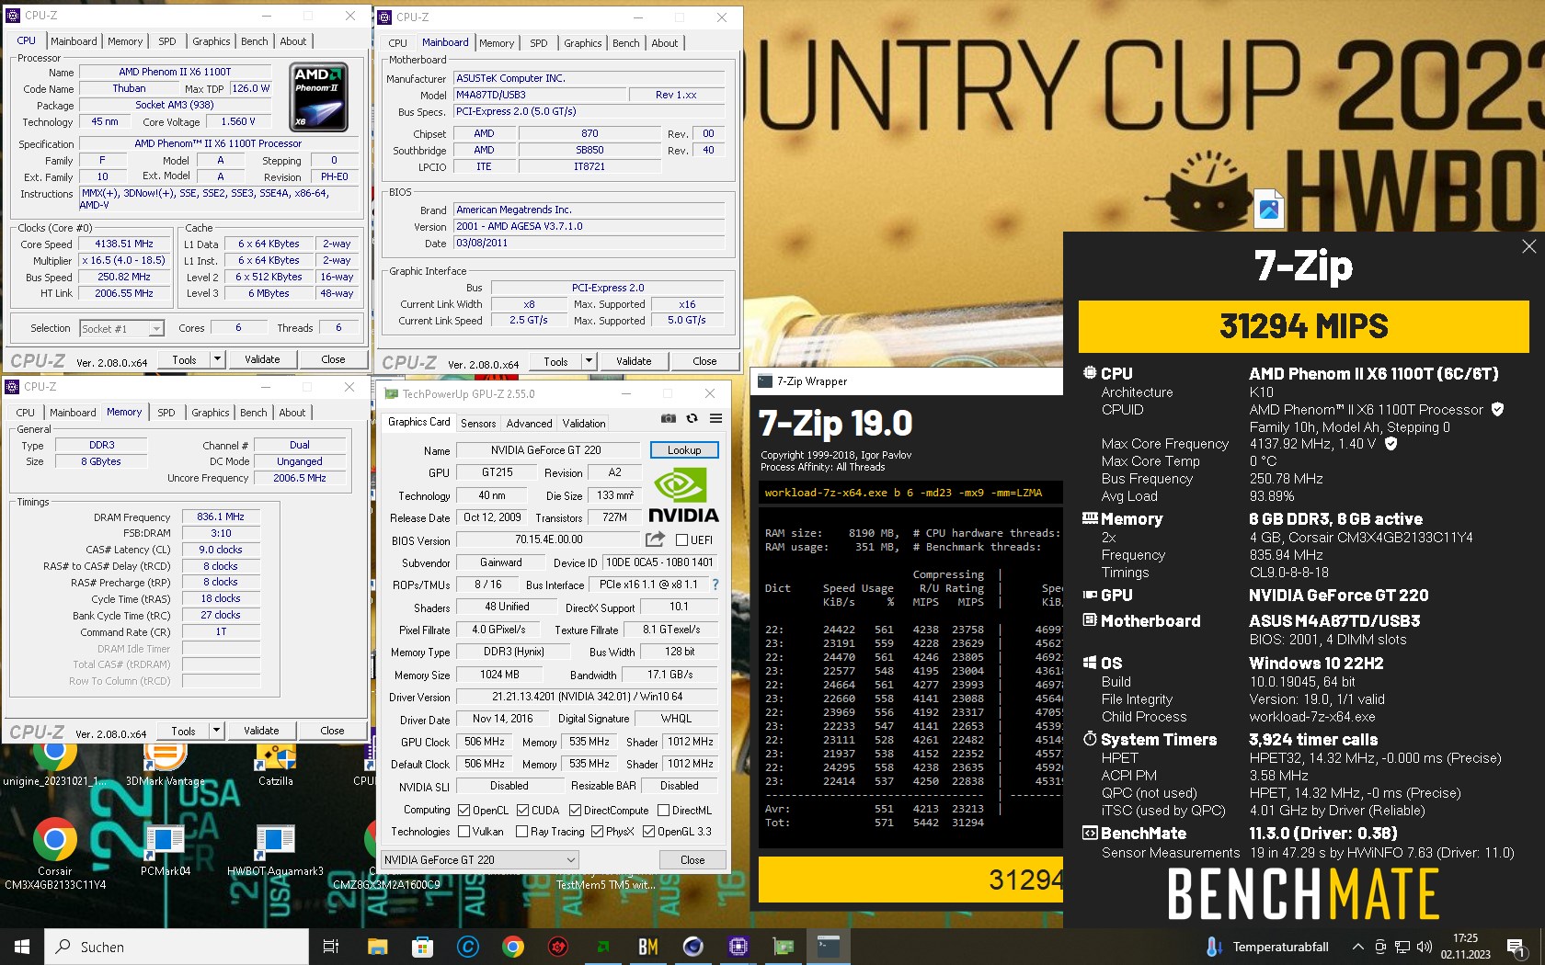
Task: Click the NVIDIA logo in GPU-Z
Action: pyautogui.click(x=683, y=496)
